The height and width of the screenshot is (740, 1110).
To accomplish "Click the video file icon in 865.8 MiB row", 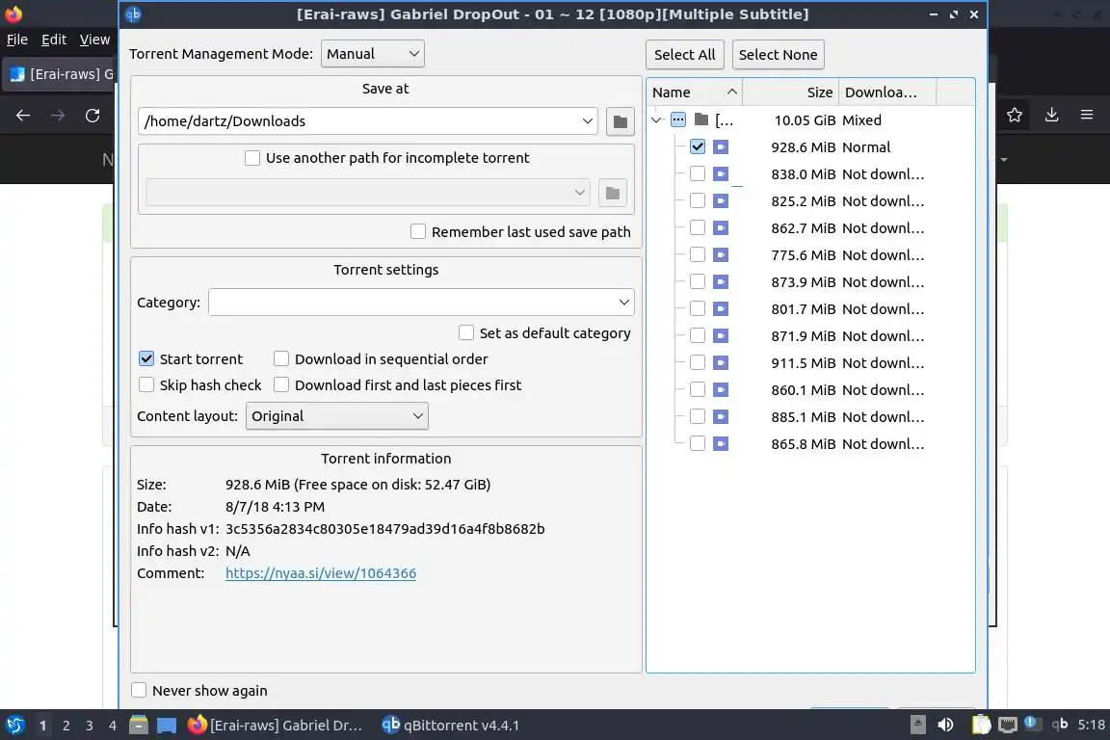I will (x=721, y=444).
